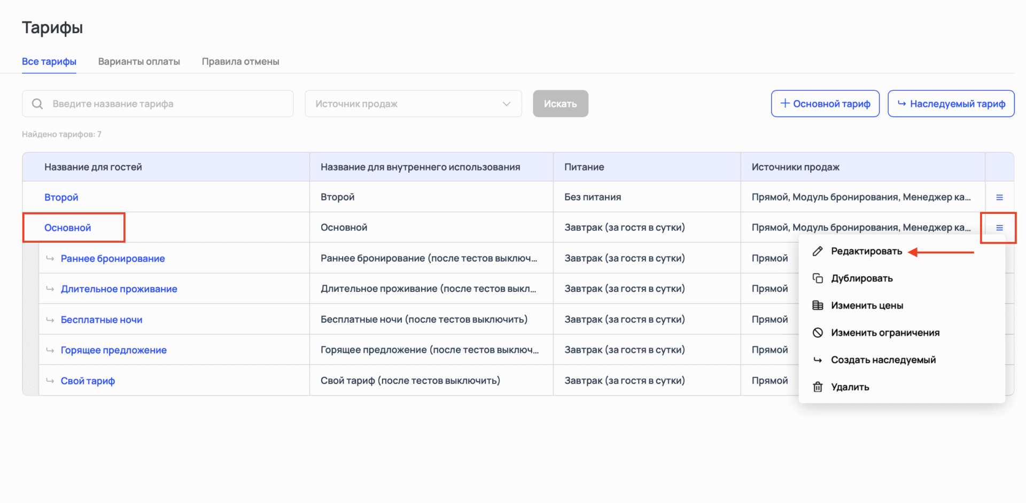
Task: Expand sales source list via chevron arrow
Action: point(507,104)
